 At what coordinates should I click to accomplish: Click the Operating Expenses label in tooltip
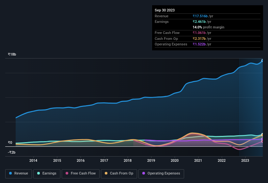(171, 44)
